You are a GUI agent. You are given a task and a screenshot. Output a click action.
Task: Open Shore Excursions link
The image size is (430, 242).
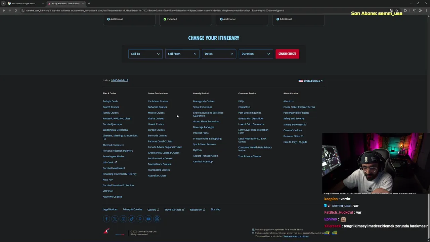tap(203, 107)
